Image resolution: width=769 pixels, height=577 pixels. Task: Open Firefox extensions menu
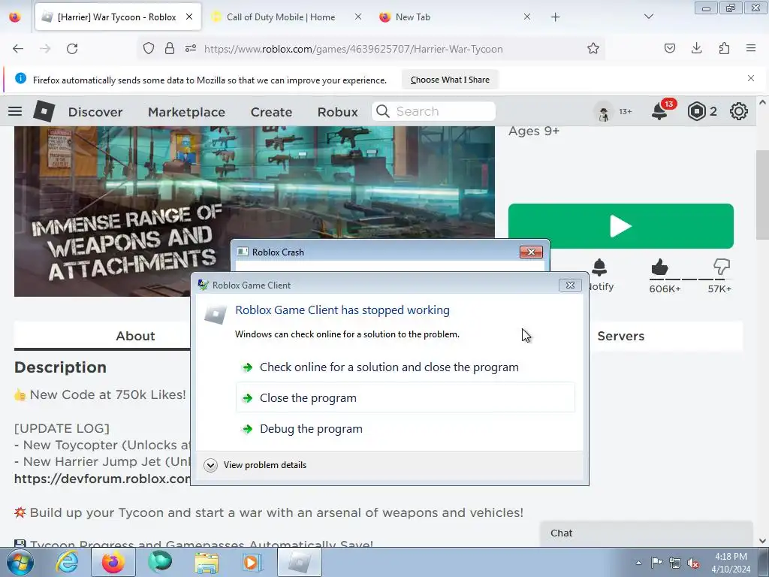pos(724,49)
